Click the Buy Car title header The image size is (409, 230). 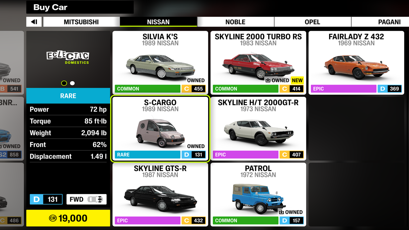80,7
